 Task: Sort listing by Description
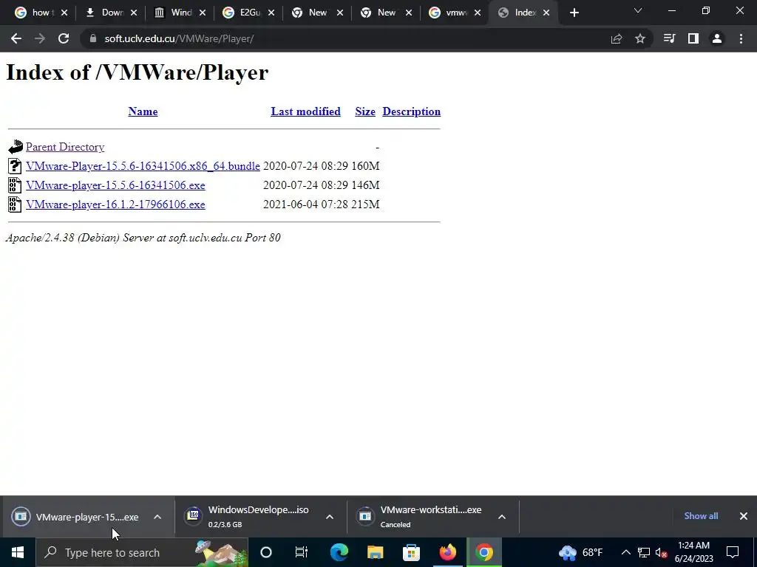(x=411, y=111)
